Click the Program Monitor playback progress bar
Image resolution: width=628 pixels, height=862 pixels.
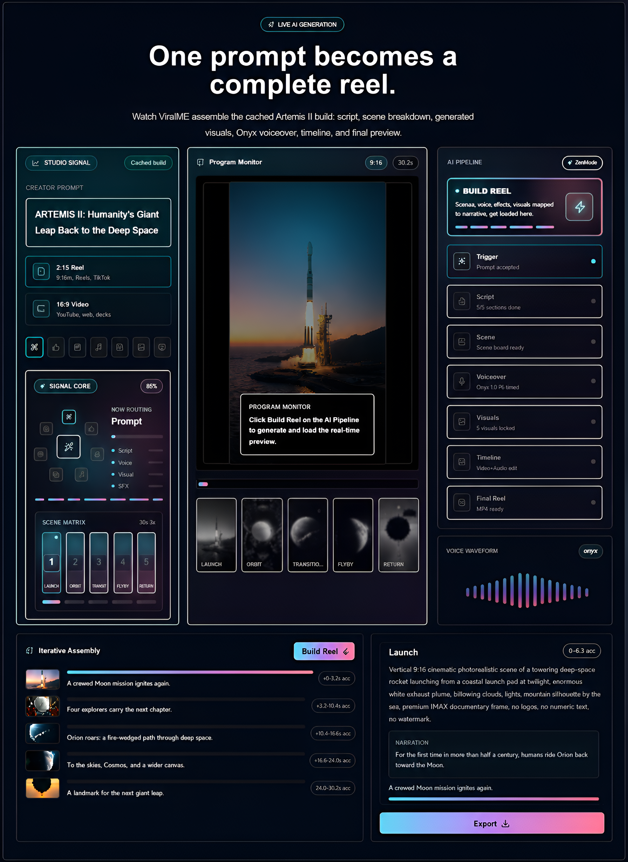coord(307,484)
